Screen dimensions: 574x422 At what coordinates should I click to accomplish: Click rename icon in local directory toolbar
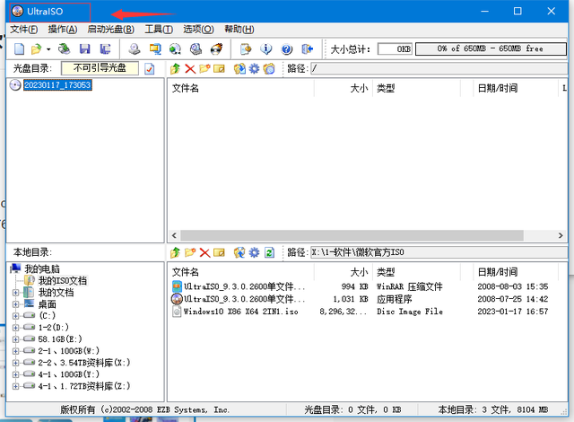219,252
